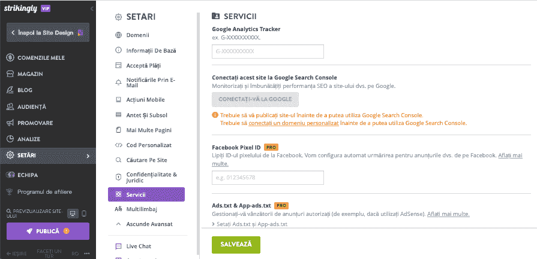Click the Salvează button
This screenshot has height=259, width=537.
pyautogui.click(x=236, y=245)
